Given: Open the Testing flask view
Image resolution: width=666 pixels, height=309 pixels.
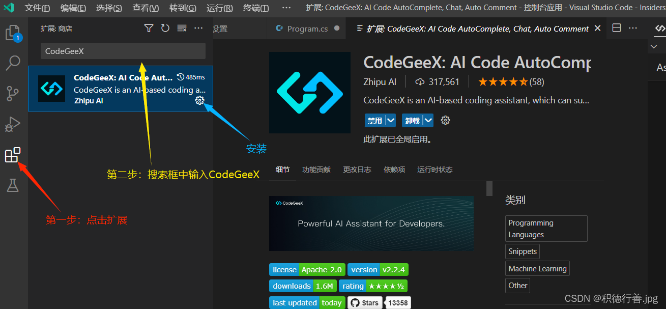Looking at the screenshot, I should tap(12, 185).
